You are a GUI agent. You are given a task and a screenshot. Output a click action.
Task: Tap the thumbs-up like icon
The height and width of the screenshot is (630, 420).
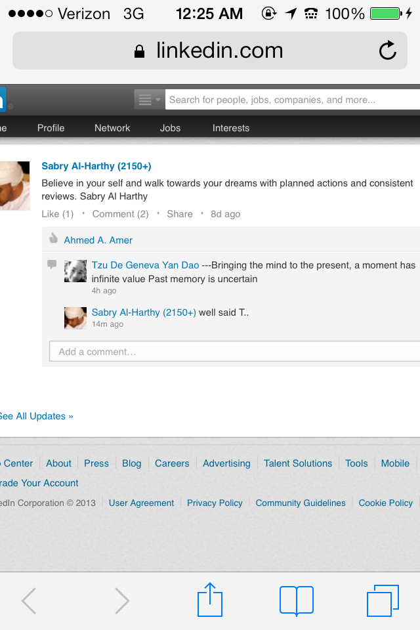tap(53, 239)
